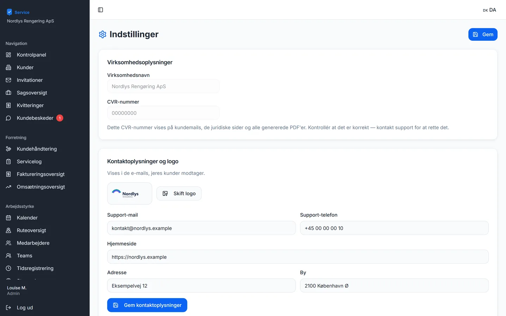The width and height of the screenshot is (506, 316).
Task: Click the Tidsregistrering clock icon
Action: pos(8,268)
